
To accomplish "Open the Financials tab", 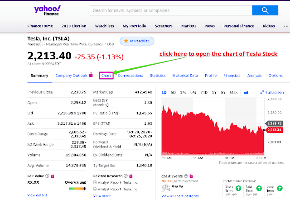I will (x=232, y=76).
